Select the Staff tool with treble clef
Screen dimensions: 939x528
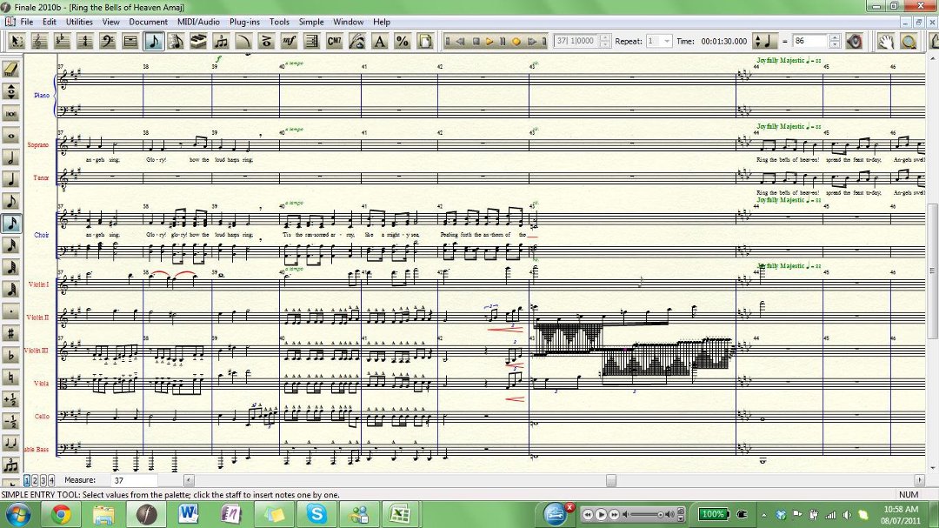pyautogui.click(x=39, y=42)
